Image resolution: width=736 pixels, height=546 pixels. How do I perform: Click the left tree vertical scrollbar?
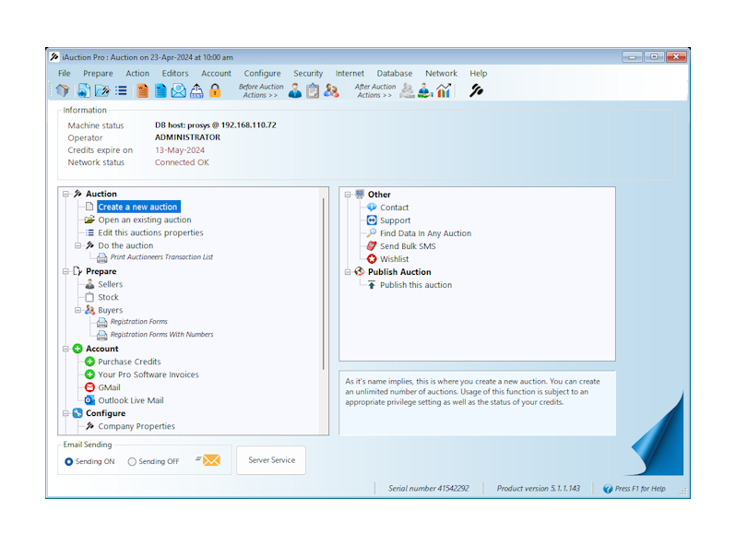[x=324, y=283]
